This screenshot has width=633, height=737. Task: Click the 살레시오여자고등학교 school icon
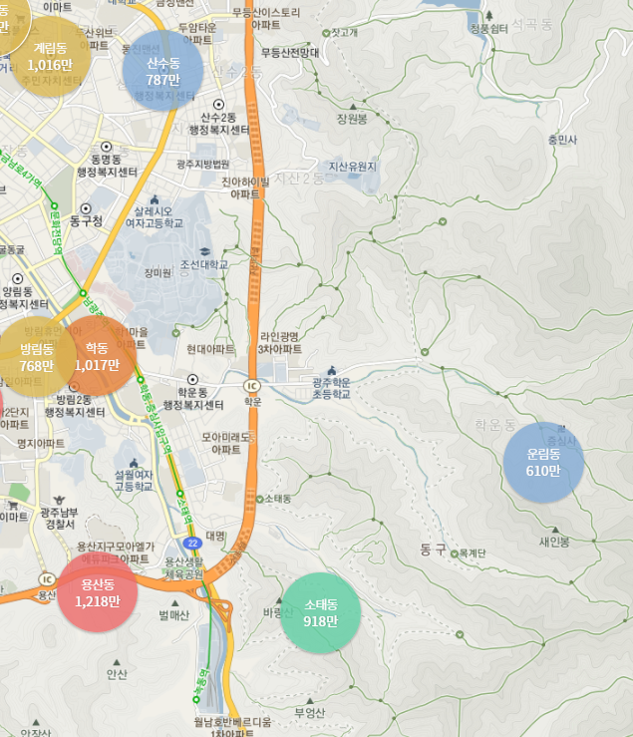[154, 199]
